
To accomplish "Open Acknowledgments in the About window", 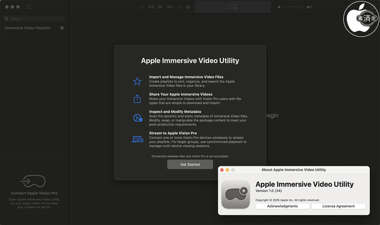I will [283, 206].
